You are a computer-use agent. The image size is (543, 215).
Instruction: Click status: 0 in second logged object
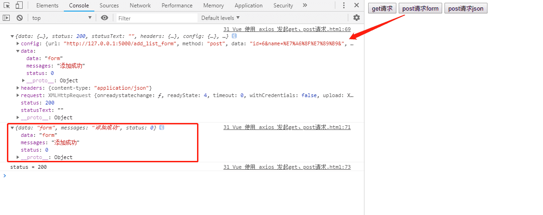34,150
